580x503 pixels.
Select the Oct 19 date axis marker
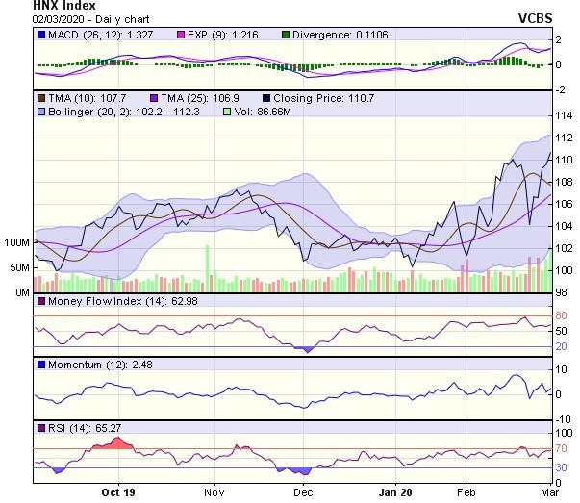point(118,490)
